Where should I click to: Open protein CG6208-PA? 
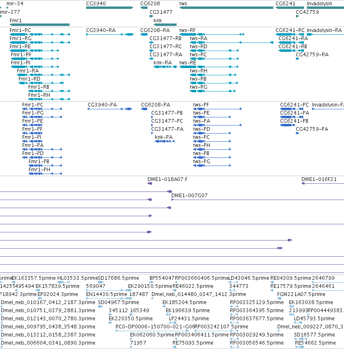(144, 109)
